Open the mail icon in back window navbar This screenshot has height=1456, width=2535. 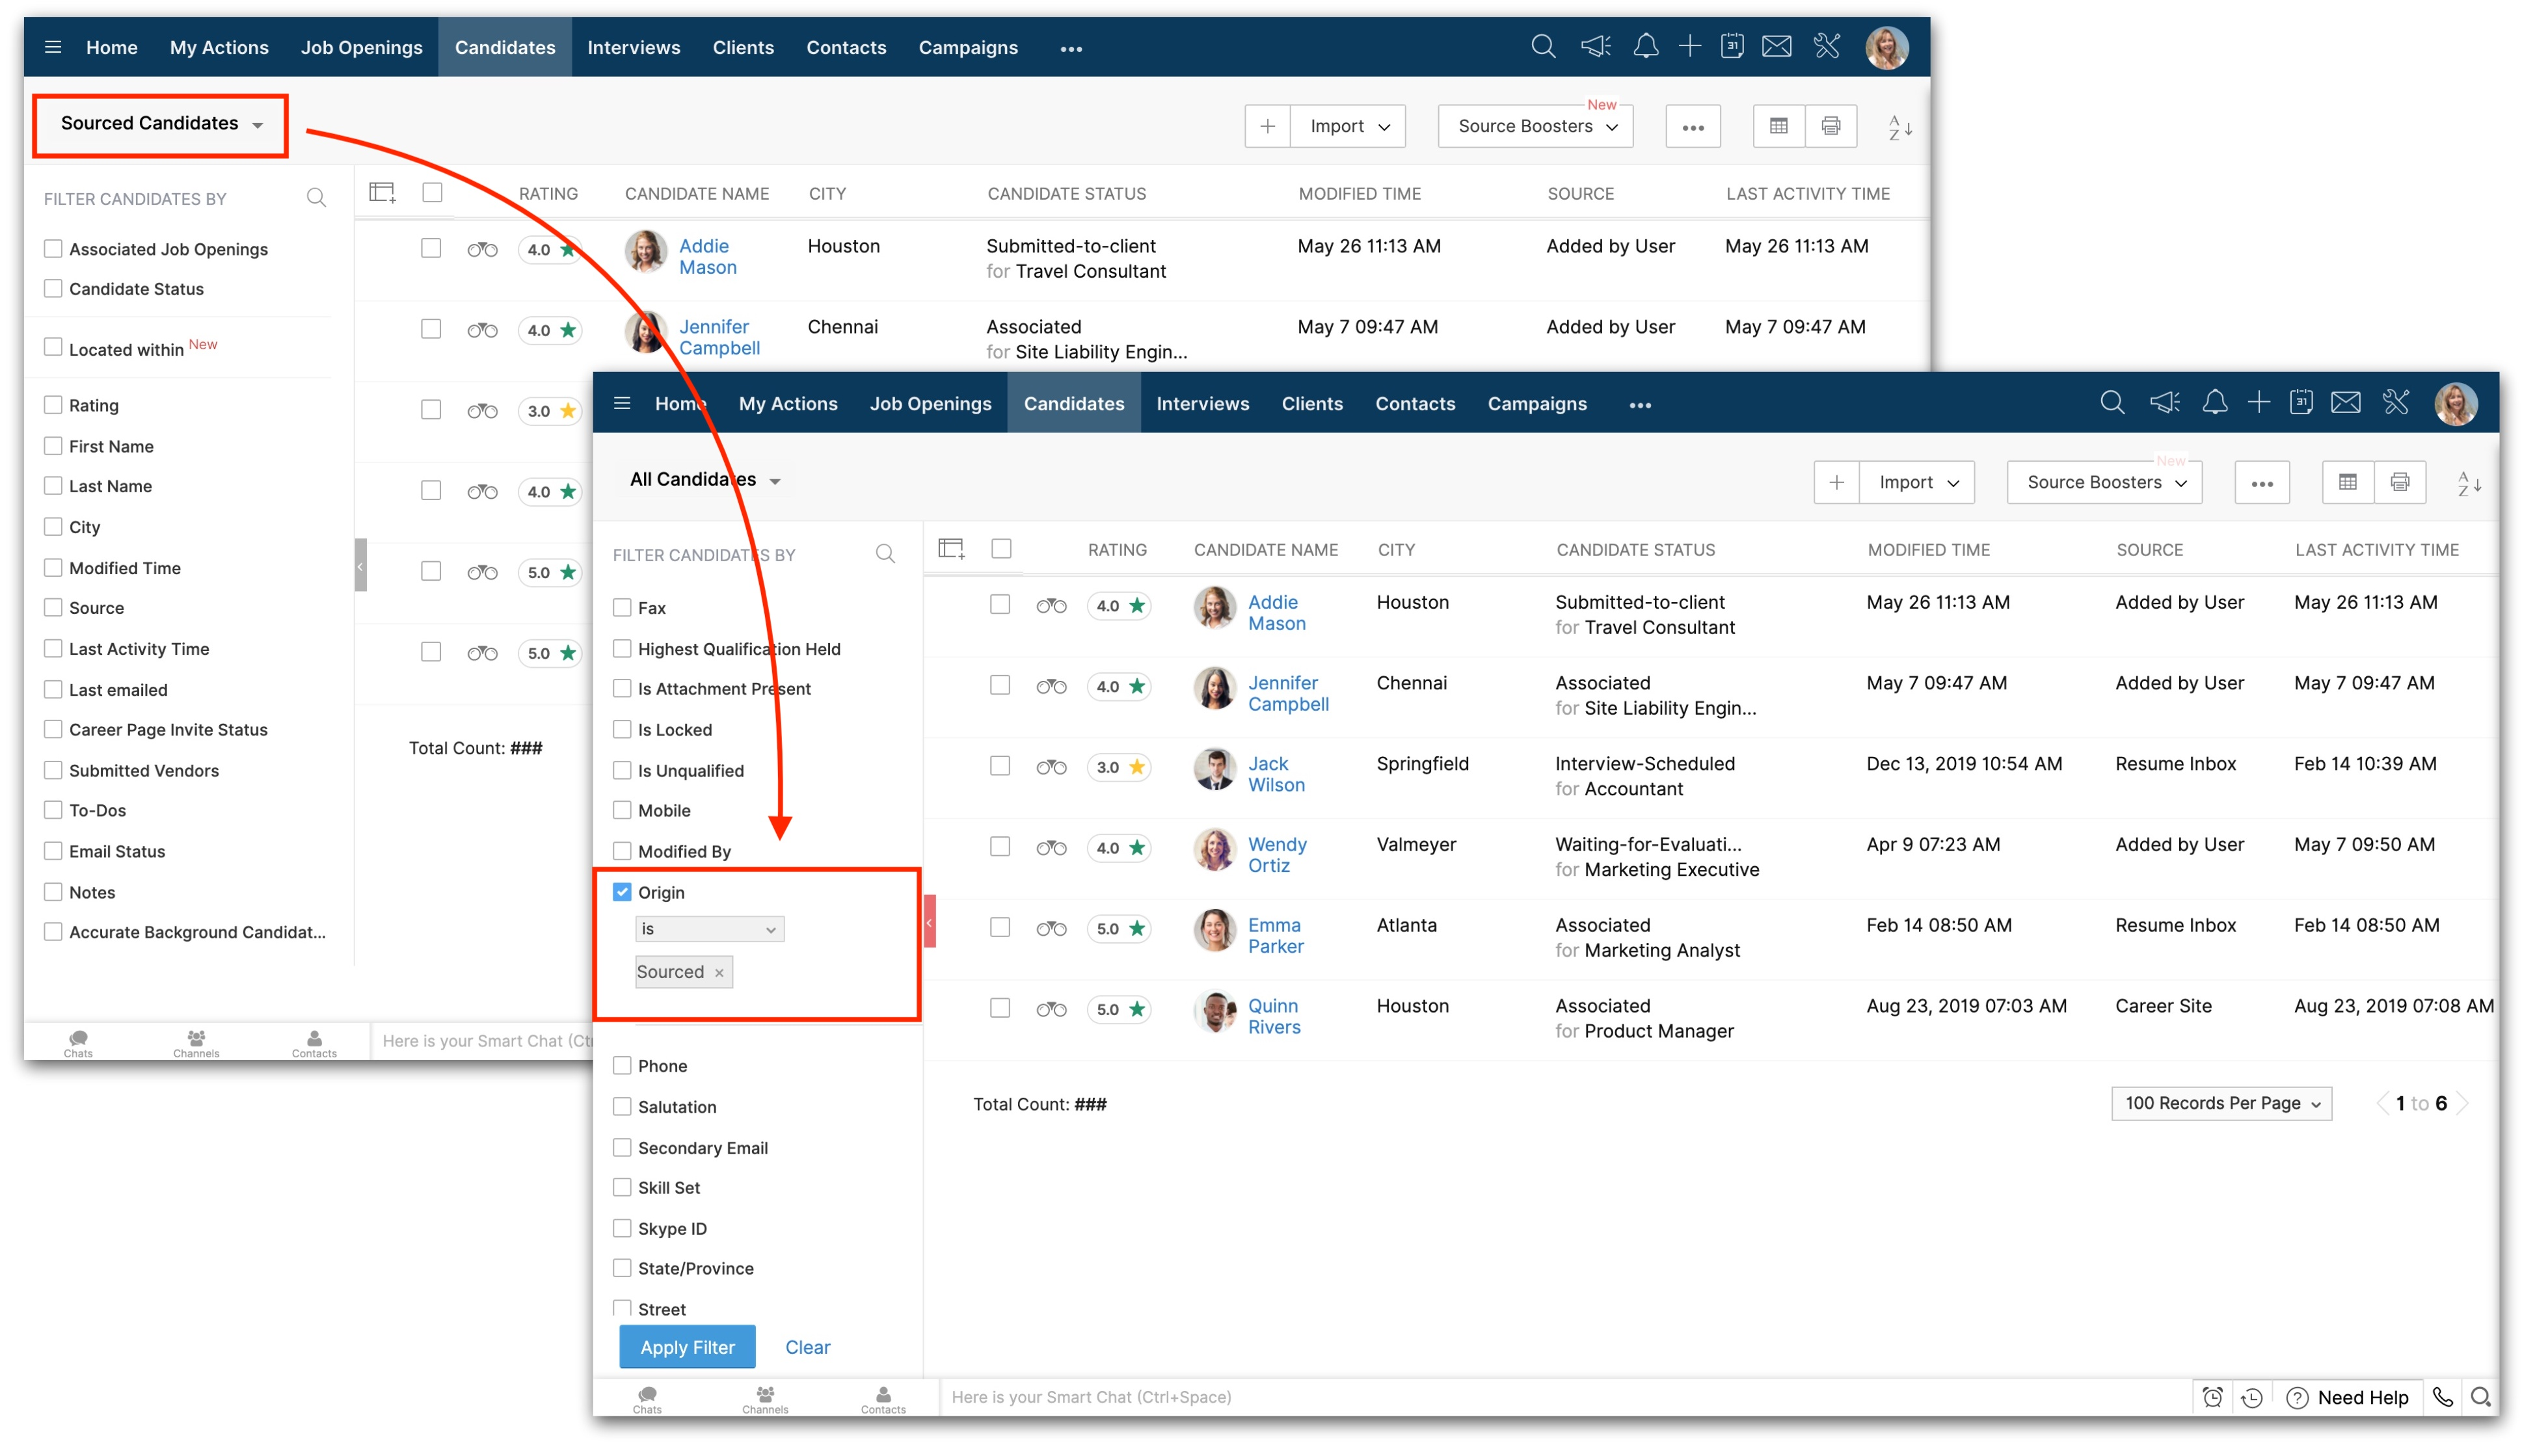click(1776, 47)
